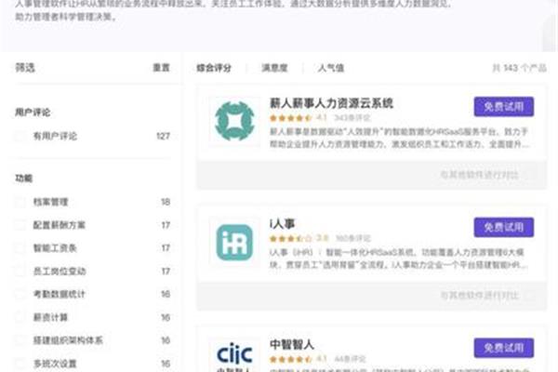Screen dimensions: 558x372
Task: Sort products by 综合评分
Action: tap(214, 68)
